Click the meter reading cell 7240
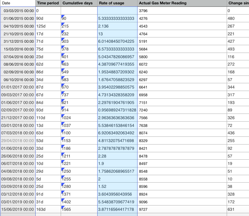Image resolution: width=249 pixels, height=216 pixels. (x=182, y=110)
